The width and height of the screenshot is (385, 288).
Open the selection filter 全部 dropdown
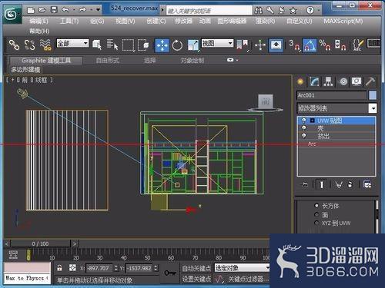click(x=72, y=43)
